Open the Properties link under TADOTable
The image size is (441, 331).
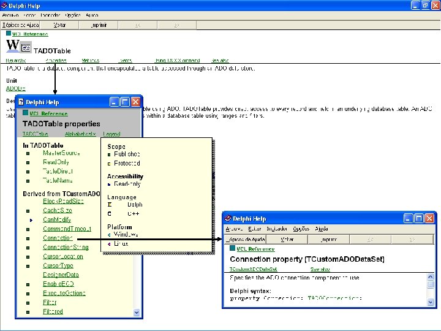(x=56, y=60)
